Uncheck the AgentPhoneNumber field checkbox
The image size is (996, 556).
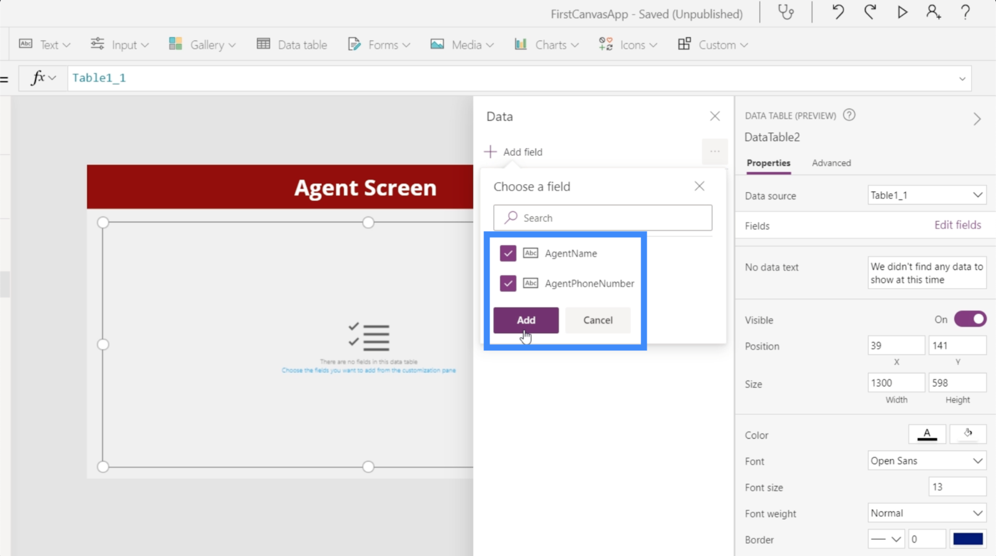point(508,283)
